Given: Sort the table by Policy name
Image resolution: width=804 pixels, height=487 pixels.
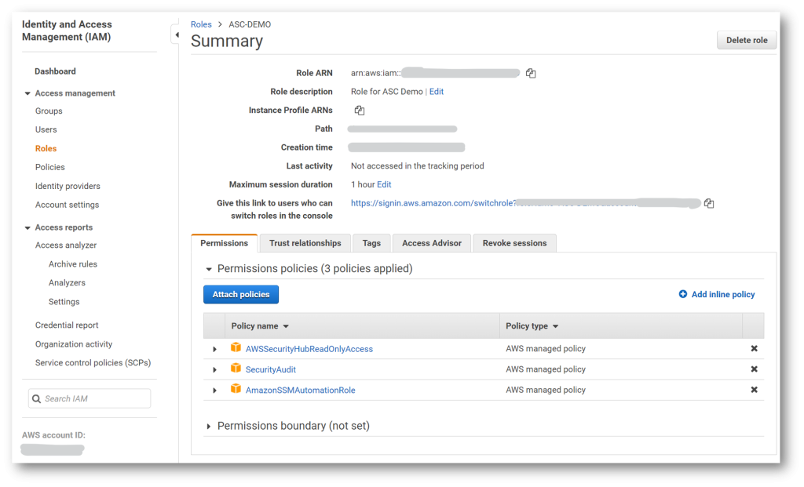Looking at the screenshot, I should click(x=260, y=326).
